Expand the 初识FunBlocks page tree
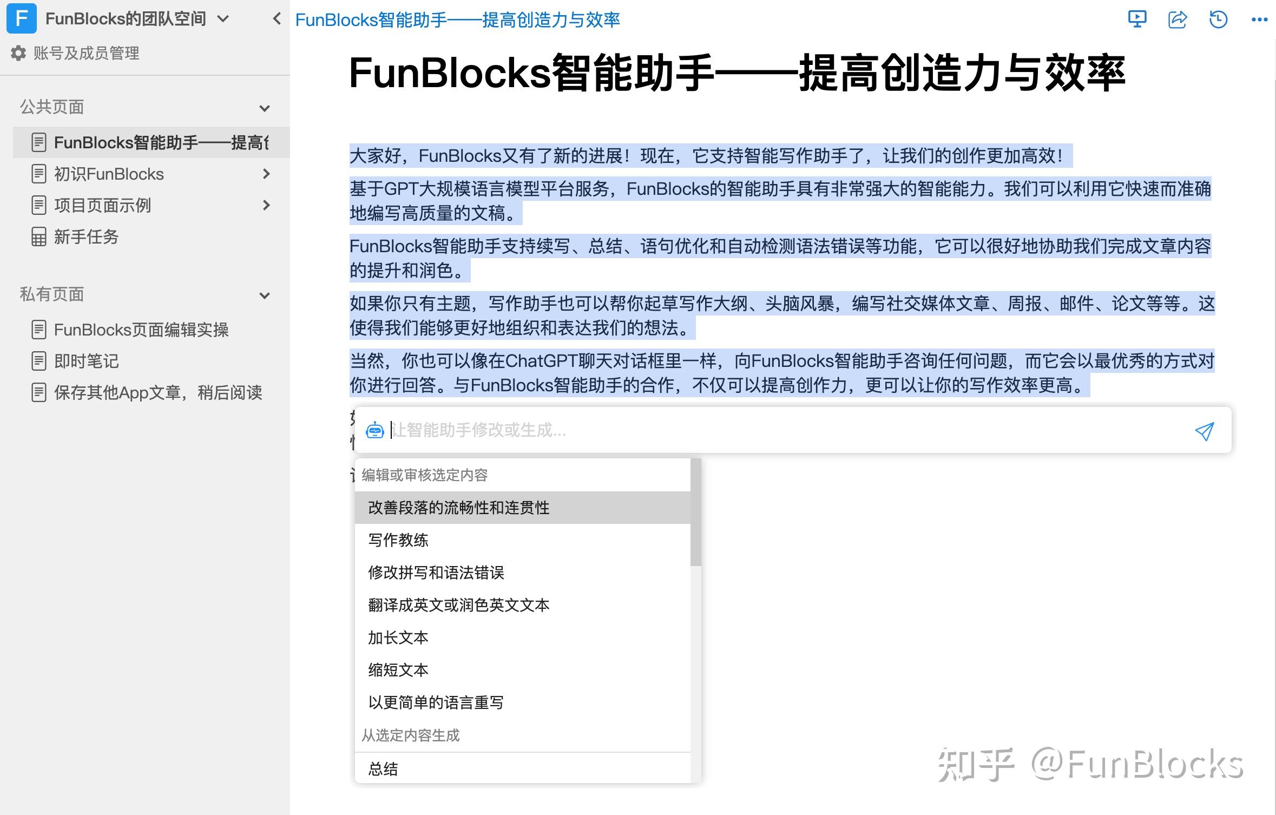Viewport: 1276px width, 815px height. [266, 174]
